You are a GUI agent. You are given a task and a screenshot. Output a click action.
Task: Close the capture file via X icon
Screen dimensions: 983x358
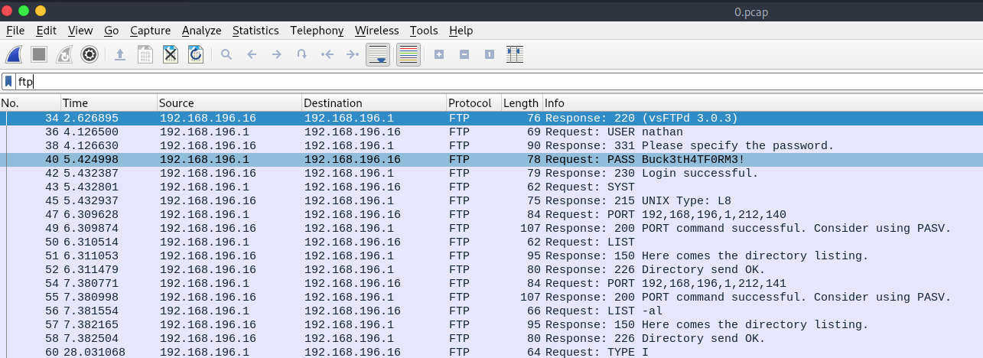(x=171, y=54)
